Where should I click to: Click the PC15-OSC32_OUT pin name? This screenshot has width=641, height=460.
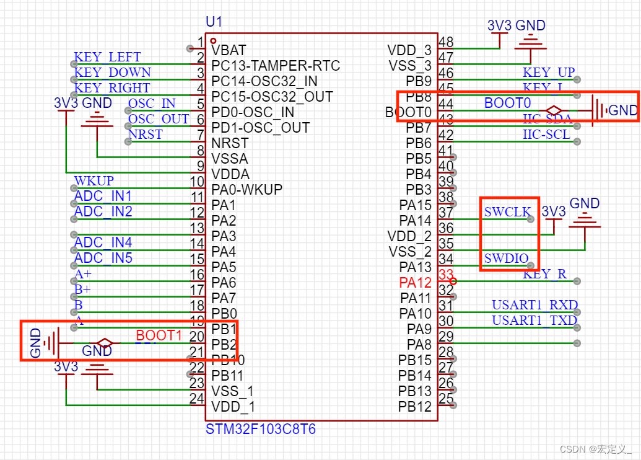coord(272,97)
